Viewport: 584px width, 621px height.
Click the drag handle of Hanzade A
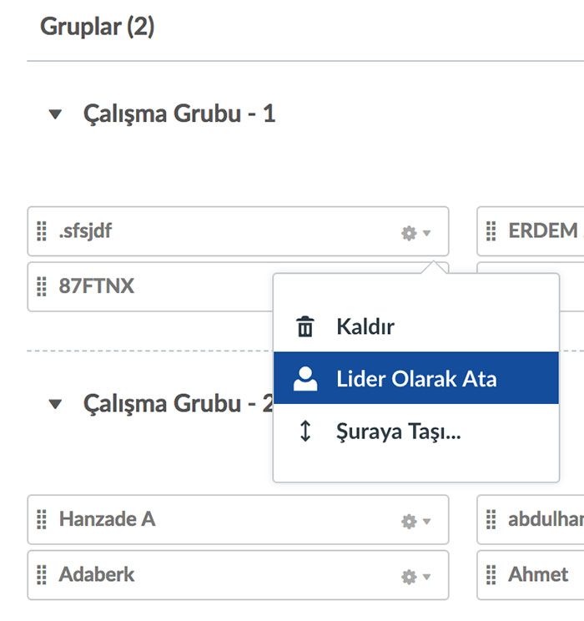point(42,519)
